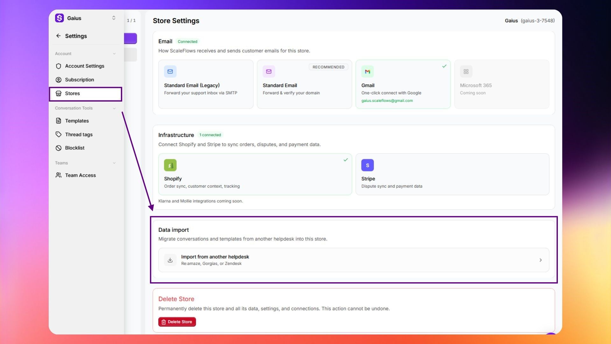The height and width of the screenshot is (344, 611).
Task: Collapse the Teams section
Action: pyautogui.click(x=114, y=163)
